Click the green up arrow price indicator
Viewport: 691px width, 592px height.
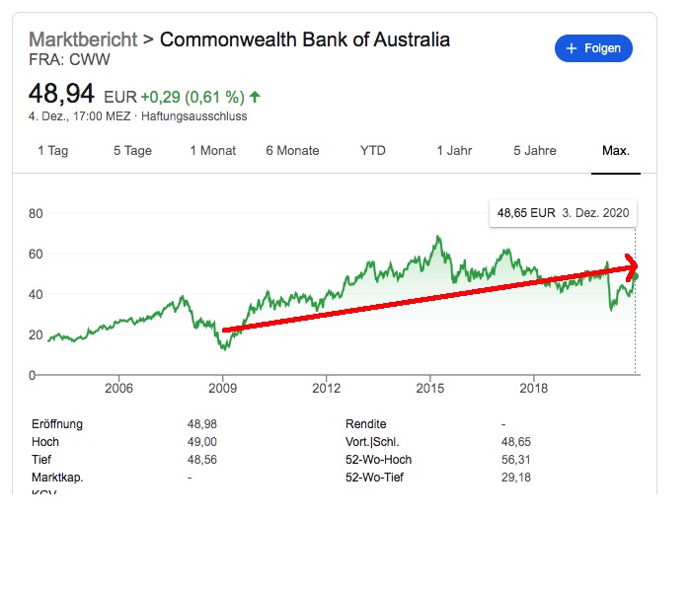256,97
